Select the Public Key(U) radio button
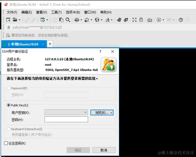 point(8,105)
